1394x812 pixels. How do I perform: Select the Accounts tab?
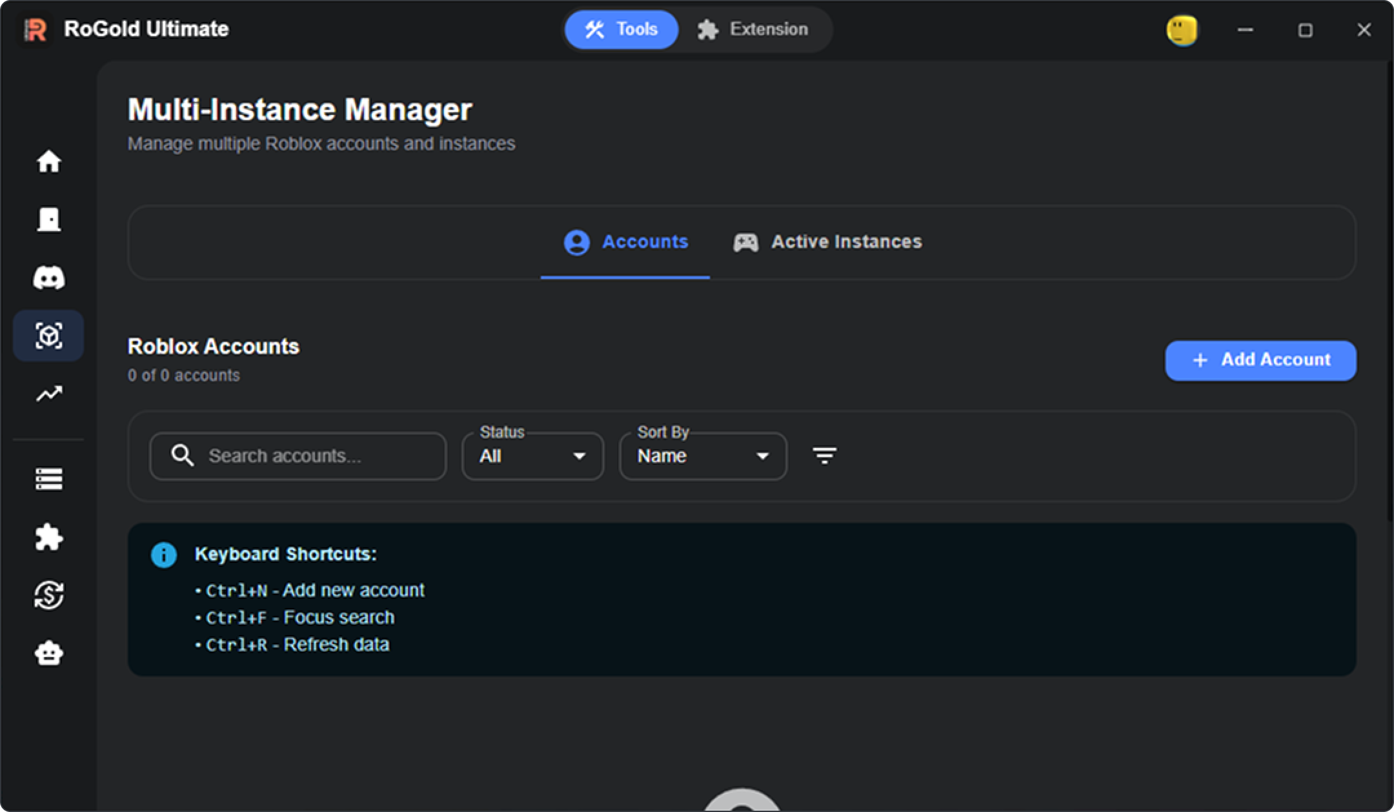(625, 242)
